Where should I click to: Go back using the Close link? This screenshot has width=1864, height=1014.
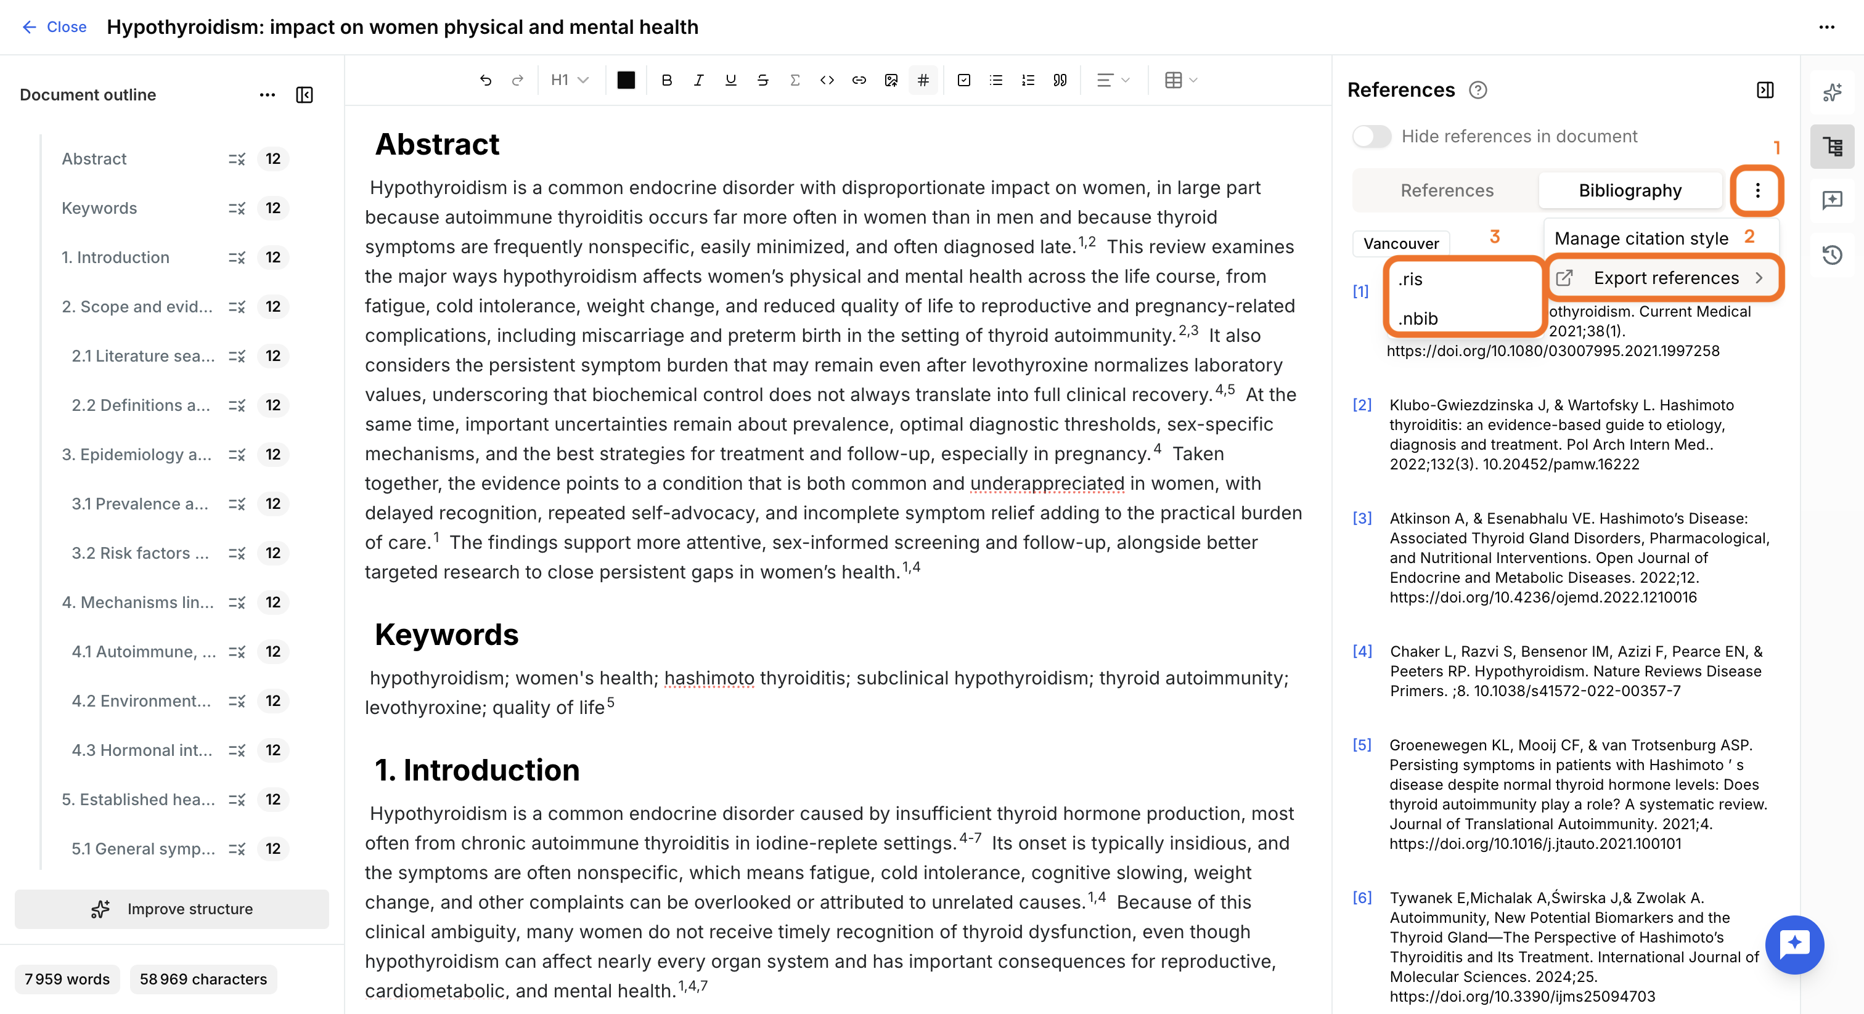click(x=54, y=26)
